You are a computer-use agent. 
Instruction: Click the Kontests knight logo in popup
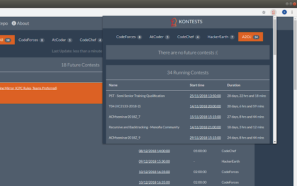point(174,22)
